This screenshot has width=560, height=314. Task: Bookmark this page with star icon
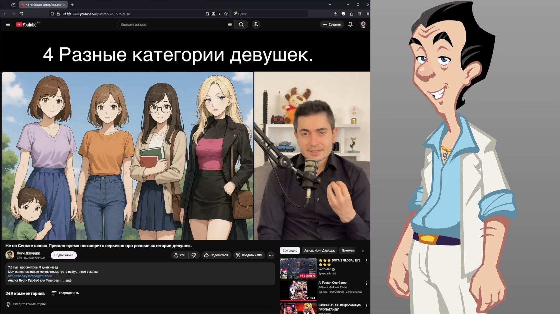226,14
